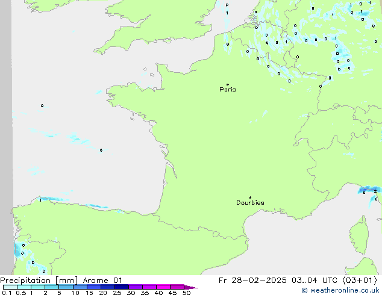Click the legend's over-50 arrow tip
The width and height of the screenshot is (382, 295).
(191, 287)
